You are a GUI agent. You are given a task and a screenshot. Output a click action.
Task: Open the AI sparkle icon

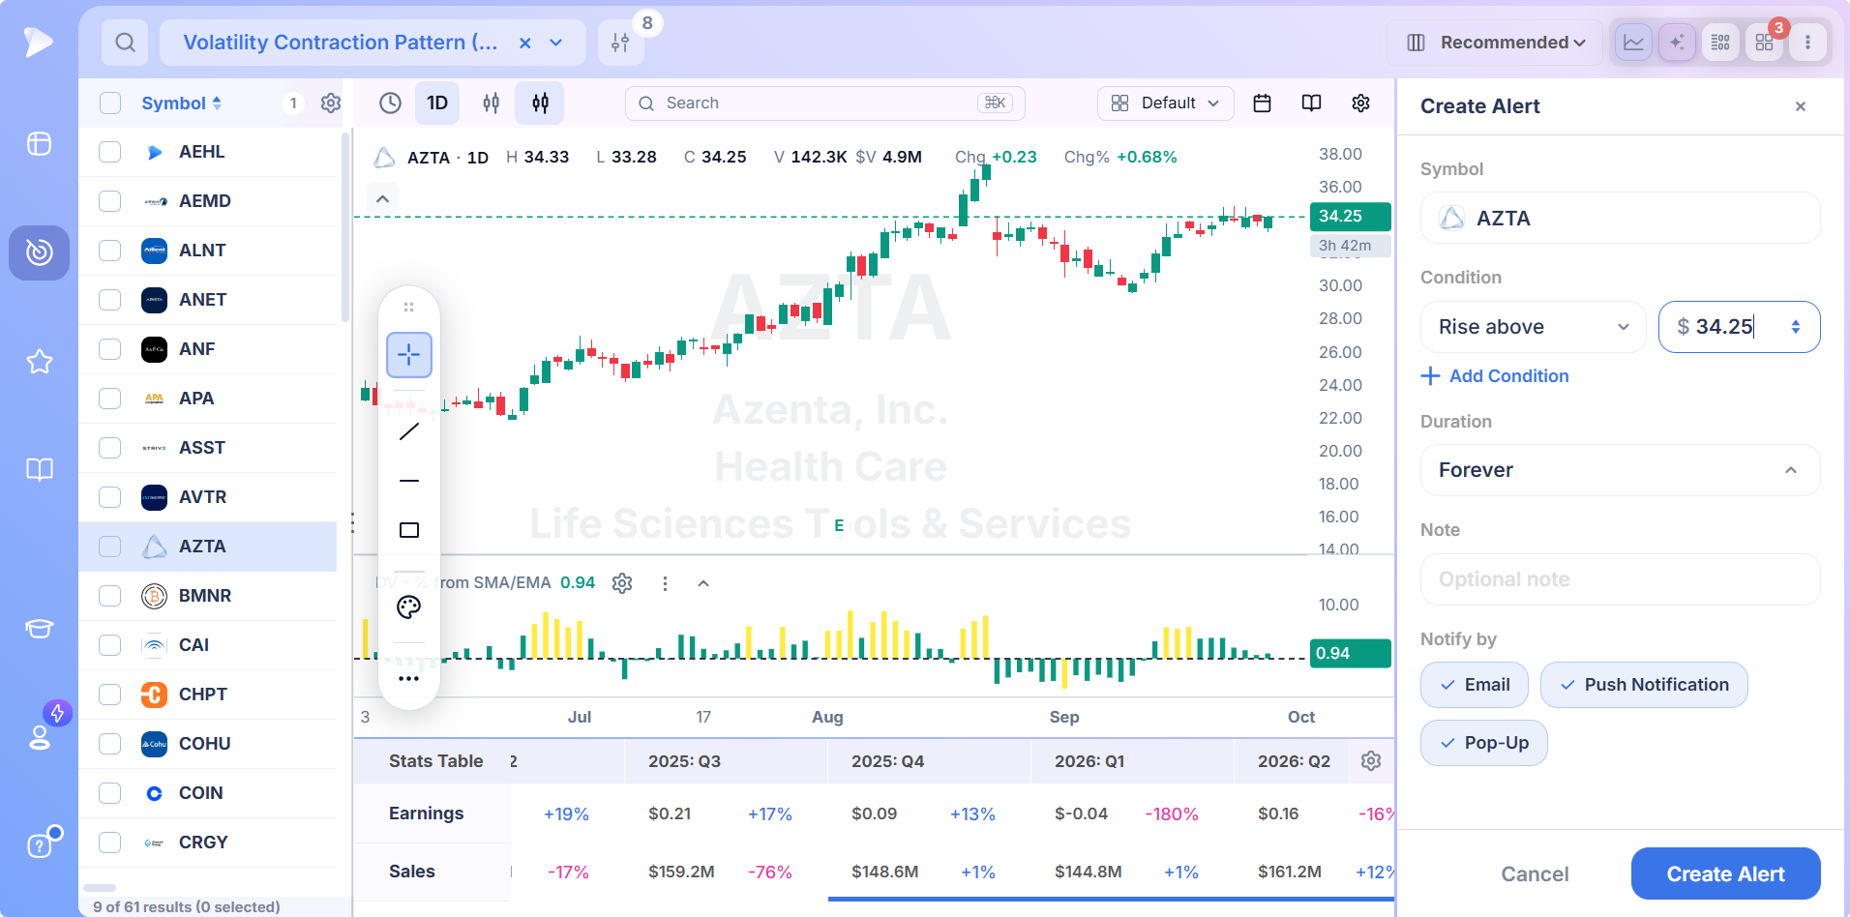pos(1677,43)
